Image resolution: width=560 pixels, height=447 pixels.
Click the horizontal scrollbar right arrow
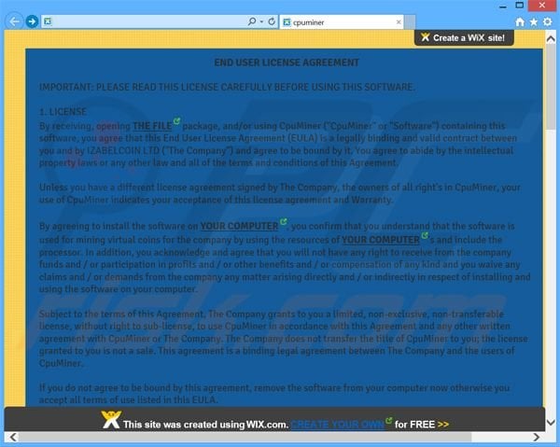click(537, 437)
